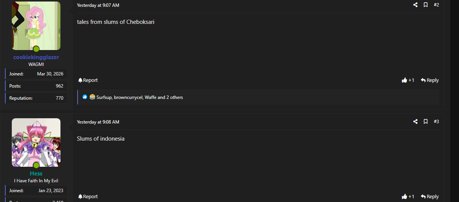Click the reply arrow icon on post #2
Image resolution: width=459 pixels, height=202 pixels.
[x=423, y=80]
